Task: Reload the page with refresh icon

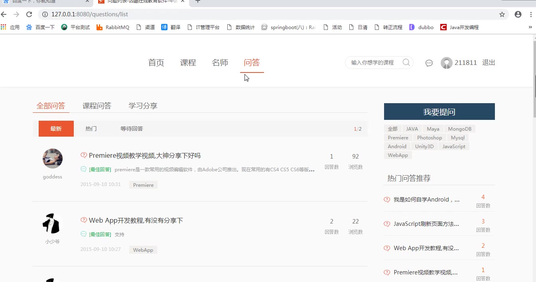Action: coord(29,14)
